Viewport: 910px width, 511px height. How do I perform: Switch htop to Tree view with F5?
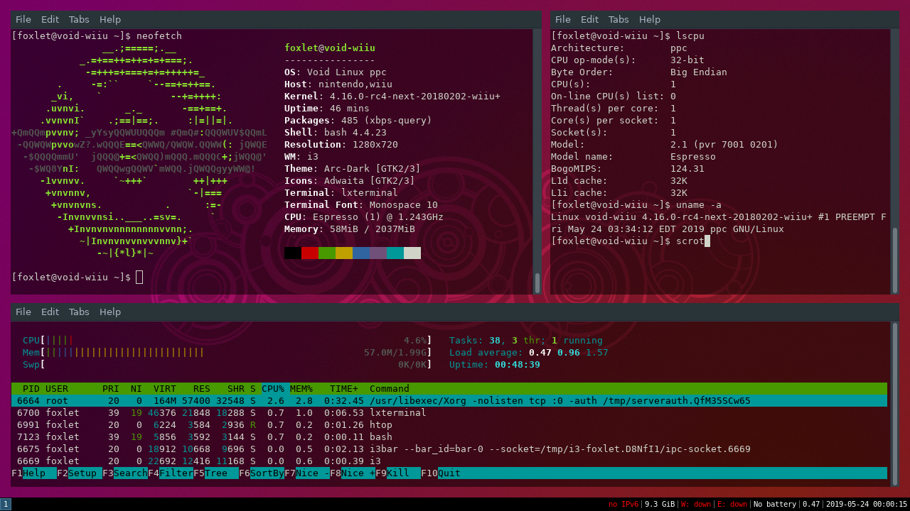(216, 473)
